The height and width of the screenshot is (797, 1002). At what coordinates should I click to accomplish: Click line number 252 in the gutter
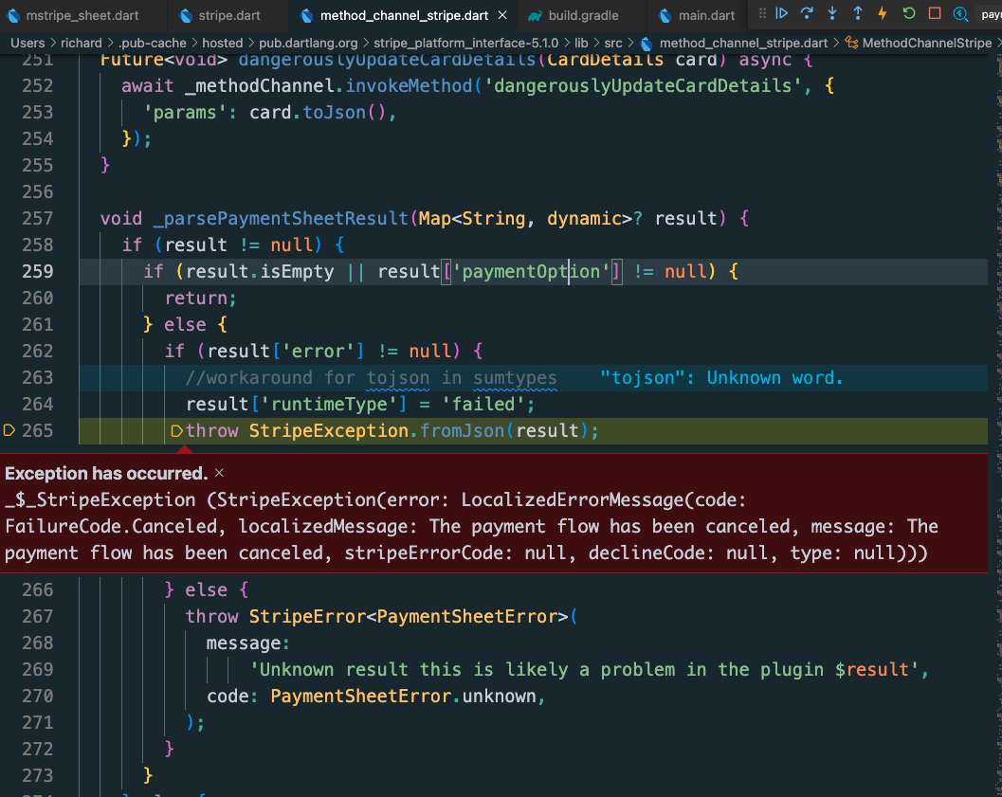[38, 85]
